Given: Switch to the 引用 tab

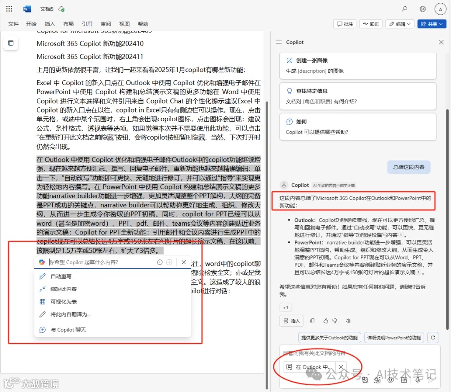Looking at the screenshot, I should coord(87,24).
